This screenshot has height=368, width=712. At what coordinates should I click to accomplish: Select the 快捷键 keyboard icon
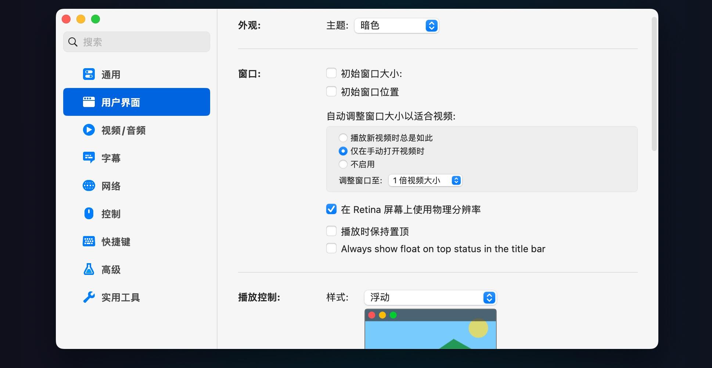point(89,241)
